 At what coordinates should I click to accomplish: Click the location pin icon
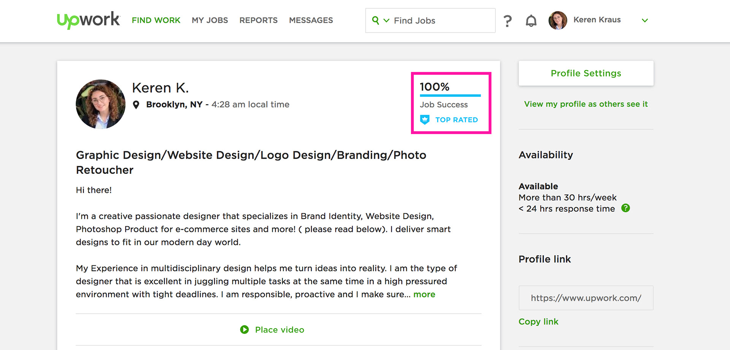click(x=136, y=105)
